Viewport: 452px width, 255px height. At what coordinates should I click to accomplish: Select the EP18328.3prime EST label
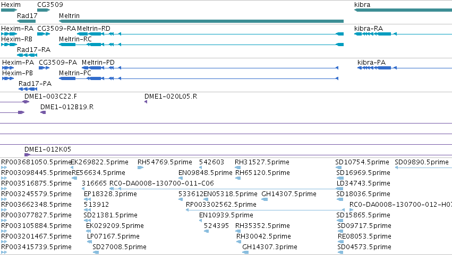pyautogui.click(x=110, y=194)
